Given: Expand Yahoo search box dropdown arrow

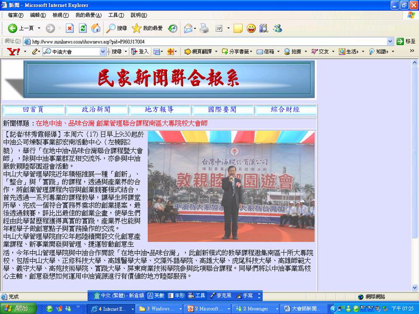Looking at the screenshot, I should [103, 51].
